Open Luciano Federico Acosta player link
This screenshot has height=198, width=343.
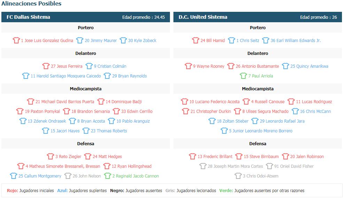tap(215, 101)
